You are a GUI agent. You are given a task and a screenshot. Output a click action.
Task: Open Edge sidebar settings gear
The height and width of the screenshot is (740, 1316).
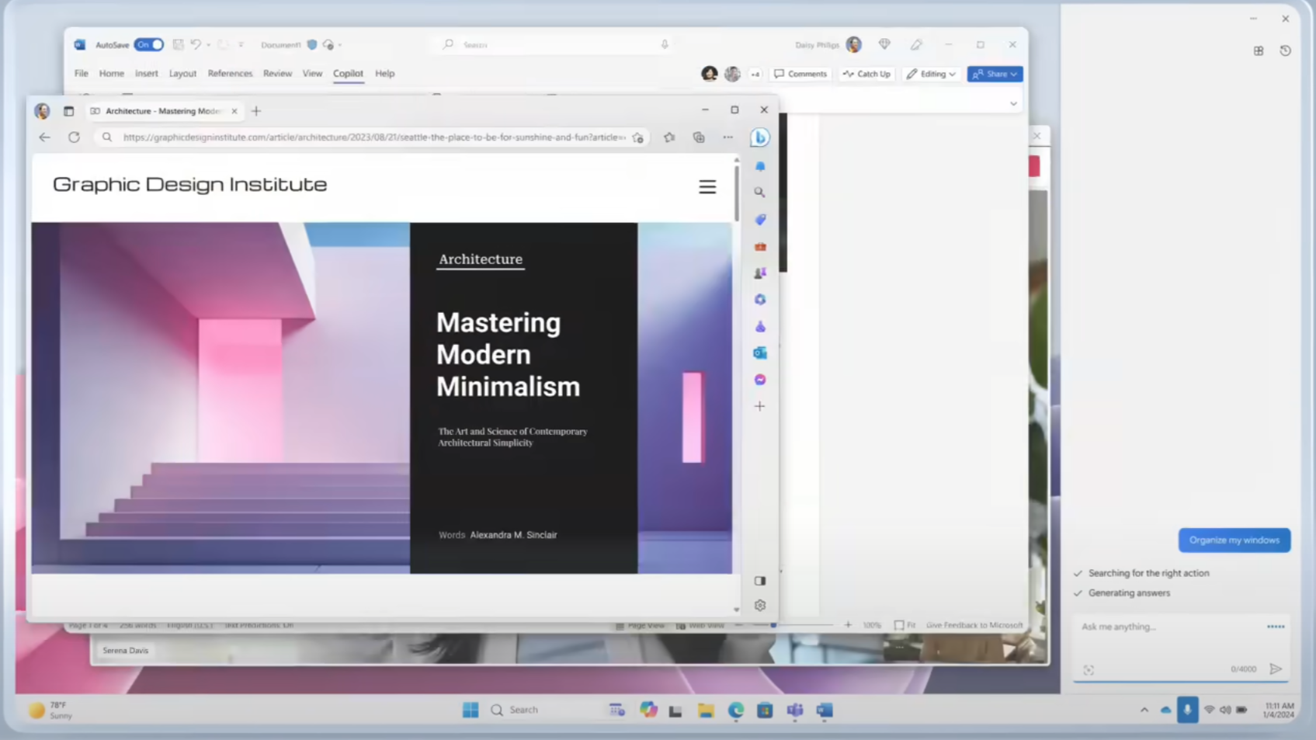click(x=760, y=606)
